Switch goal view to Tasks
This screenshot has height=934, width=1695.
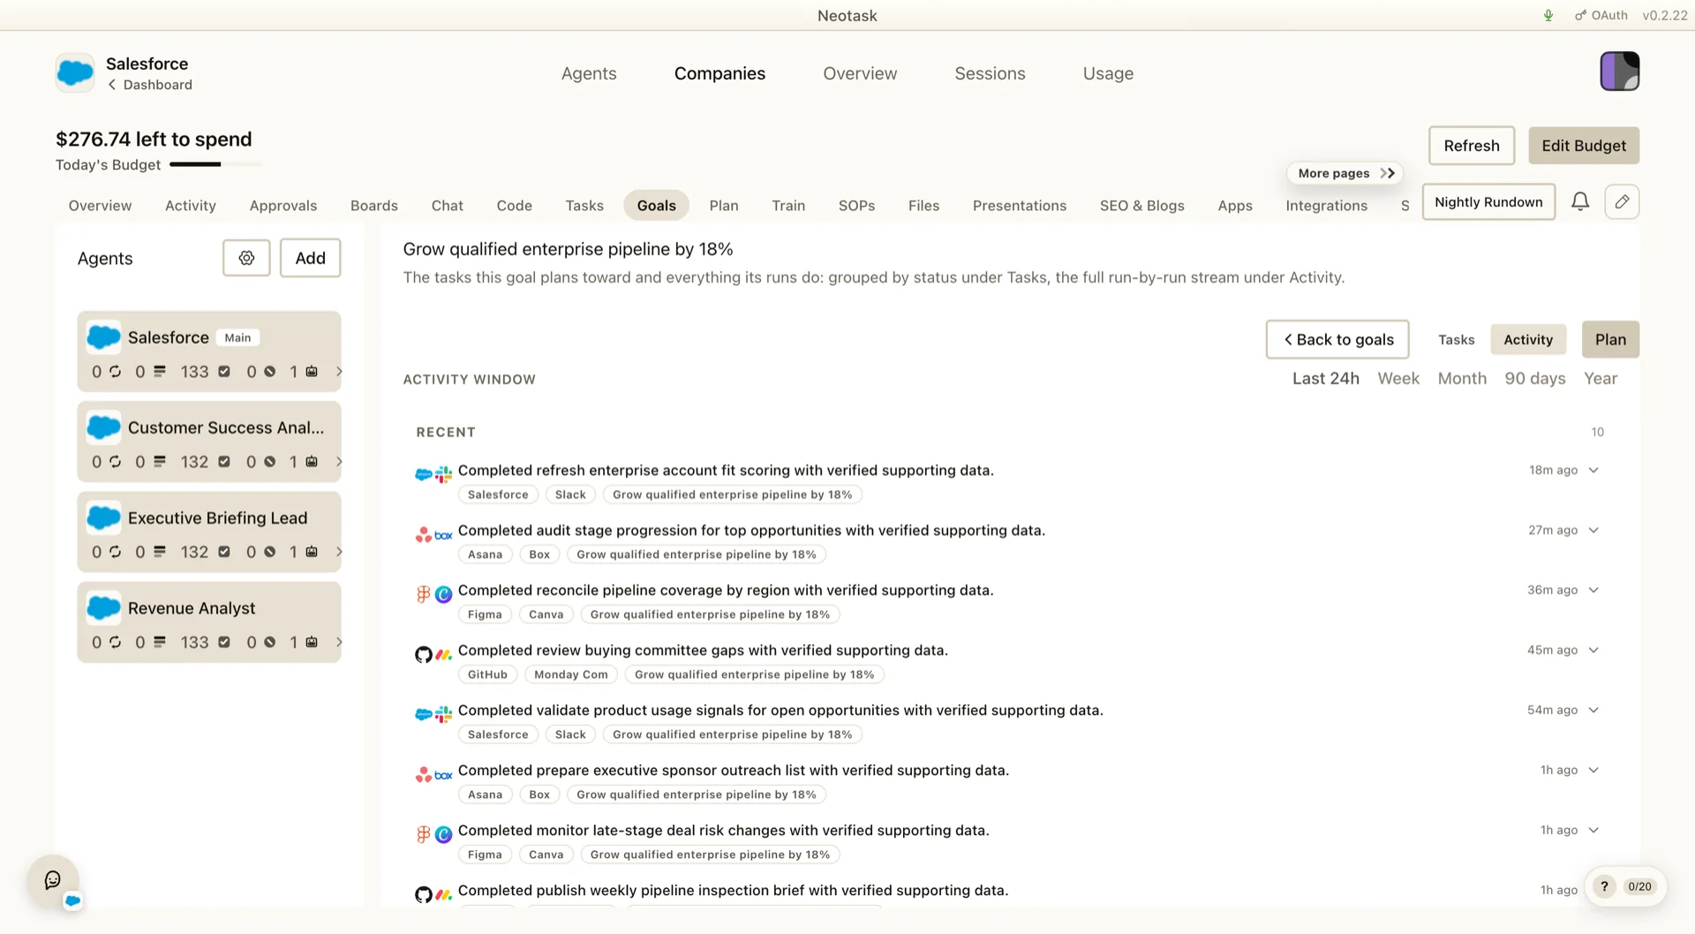[x=1456, y=339]
